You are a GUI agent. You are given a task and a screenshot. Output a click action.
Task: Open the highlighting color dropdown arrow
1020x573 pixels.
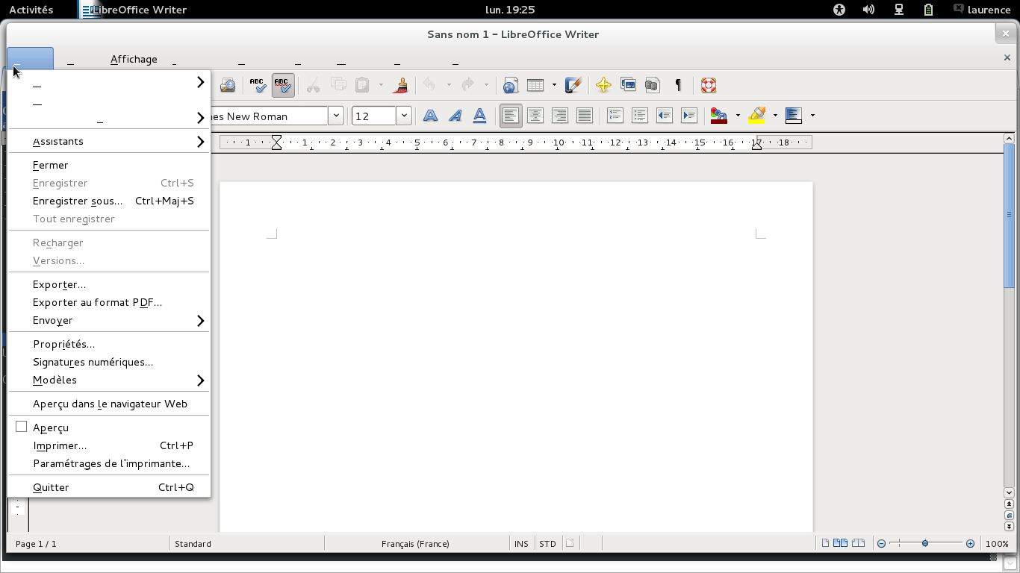tap(775, 116)
